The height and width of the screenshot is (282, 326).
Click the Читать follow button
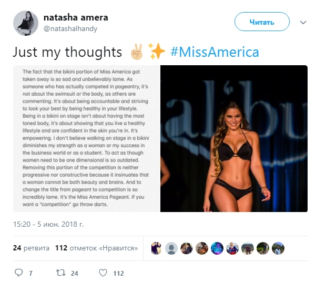(x=262, y=22)
